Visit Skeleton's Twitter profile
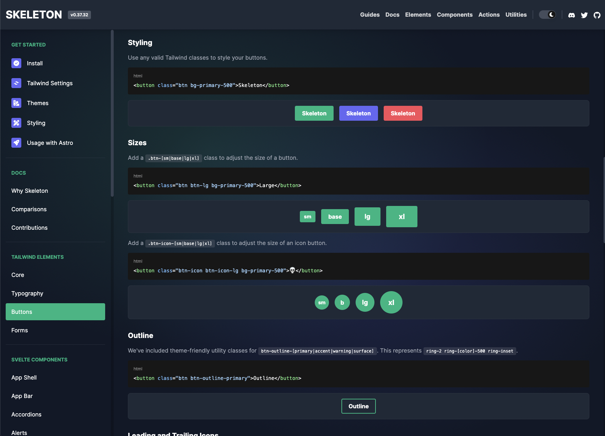This screenshot has height=436, width=605. point(584,15)
